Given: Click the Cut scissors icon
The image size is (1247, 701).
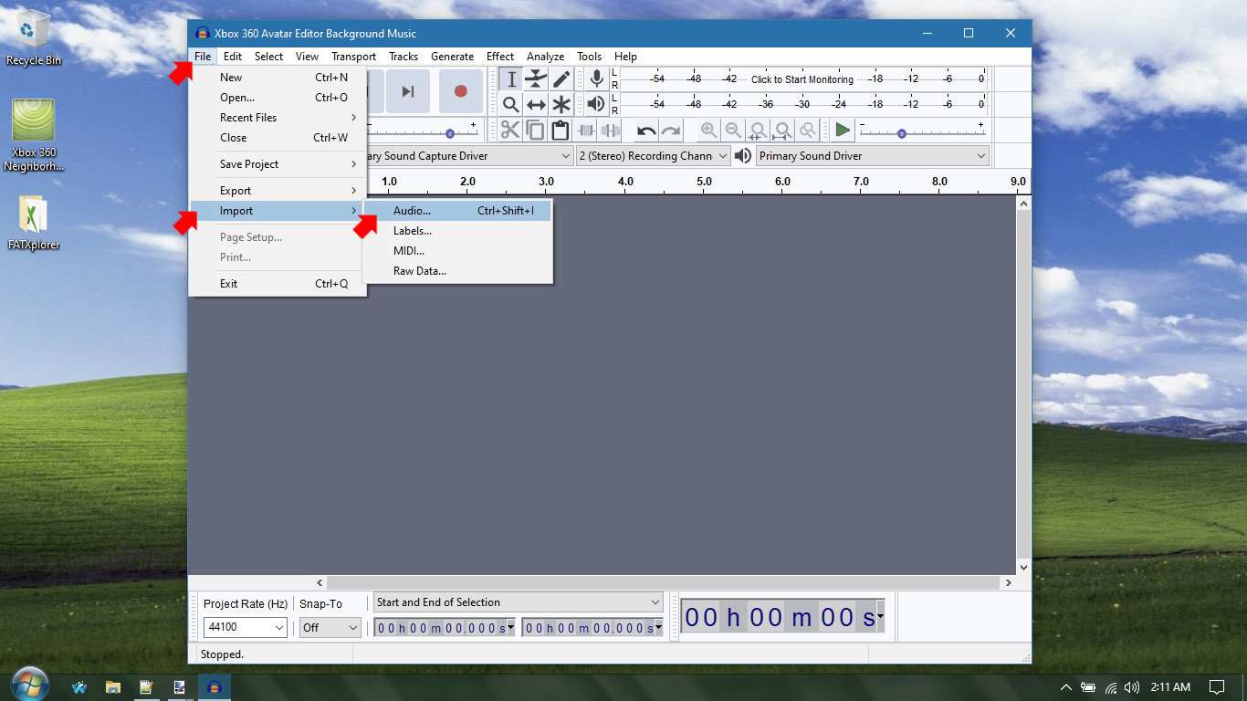Looking at the screenshot, I should (510, 131).
